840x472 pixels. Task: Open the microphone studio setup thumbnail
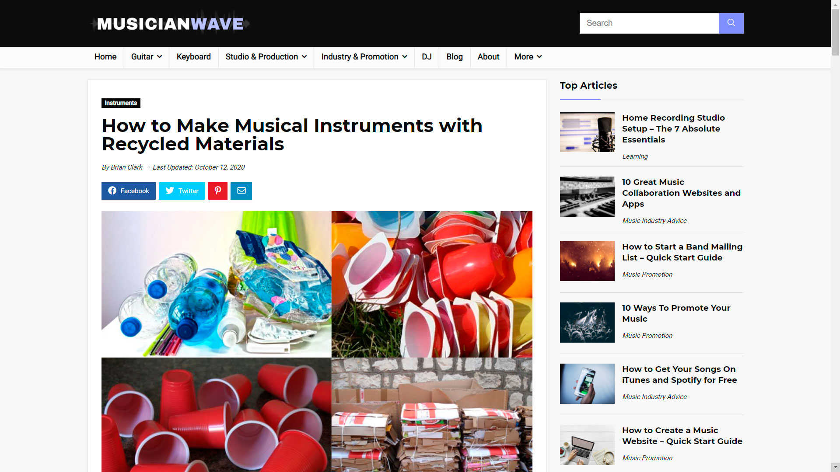tap(587, 132)
